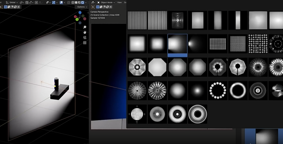Toggle the snapping magnet button
This screenshot has height=144, width=283.
point(27,2)
